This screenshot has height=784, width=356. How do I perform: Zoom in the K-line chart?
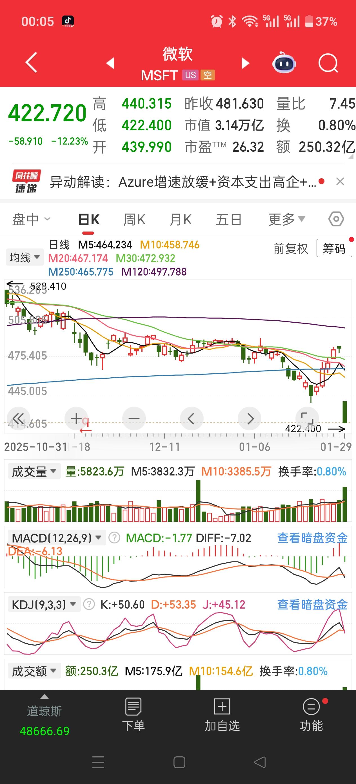click(x=76, y=419)
